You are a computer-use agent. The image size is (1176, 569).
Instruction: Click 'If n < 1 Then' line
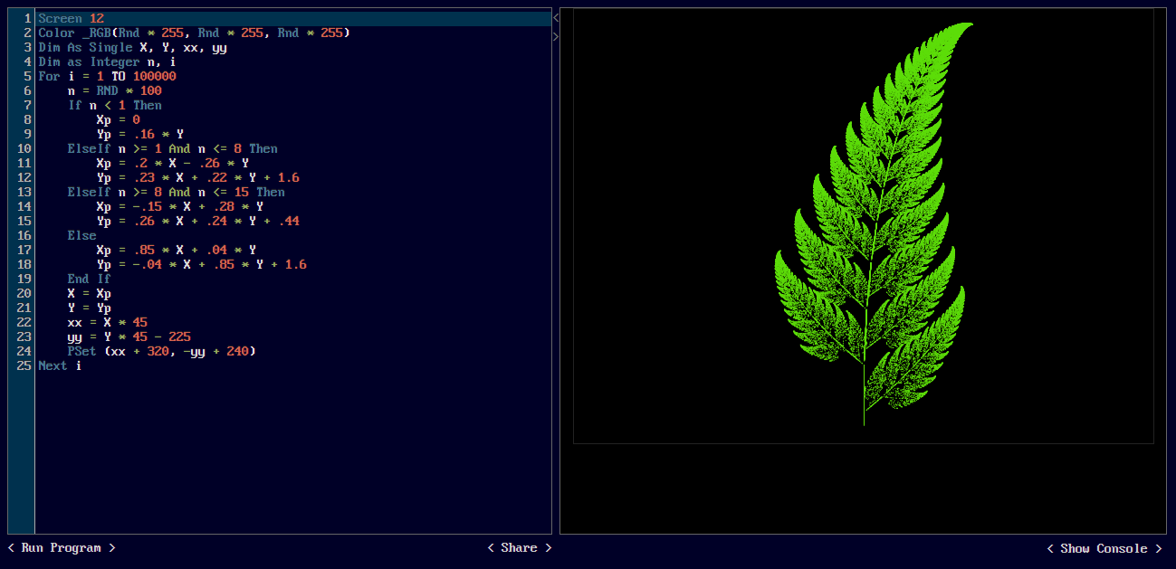pyautogui.click(x=114, y=105)
